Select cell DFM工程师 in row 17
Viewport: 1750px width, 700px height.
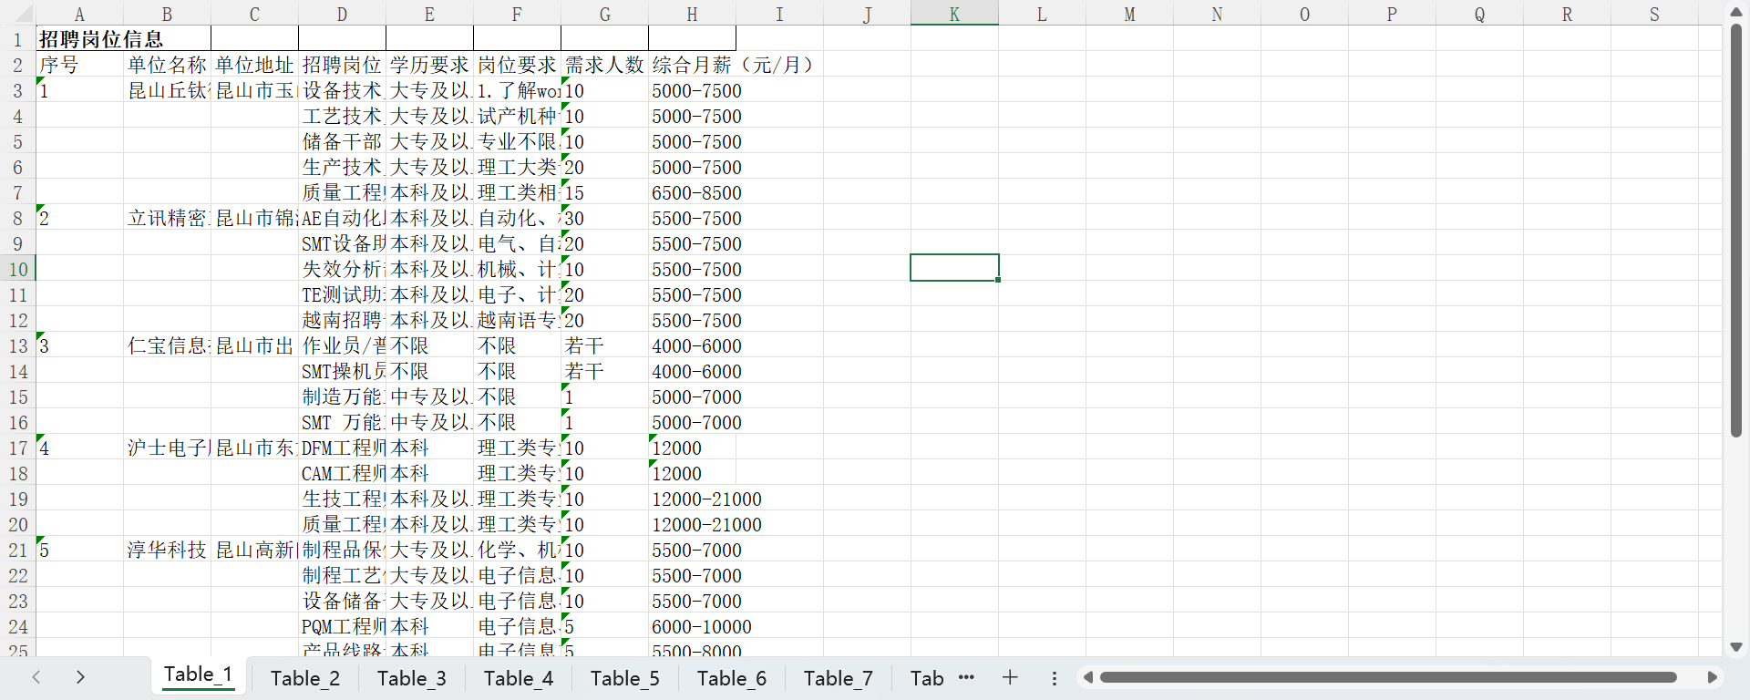click(x=342, y=448)
